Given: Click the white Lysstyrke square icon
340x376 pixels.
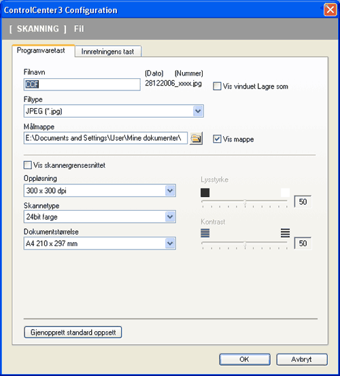Looking at the screenshot, I should pos(285,192).
